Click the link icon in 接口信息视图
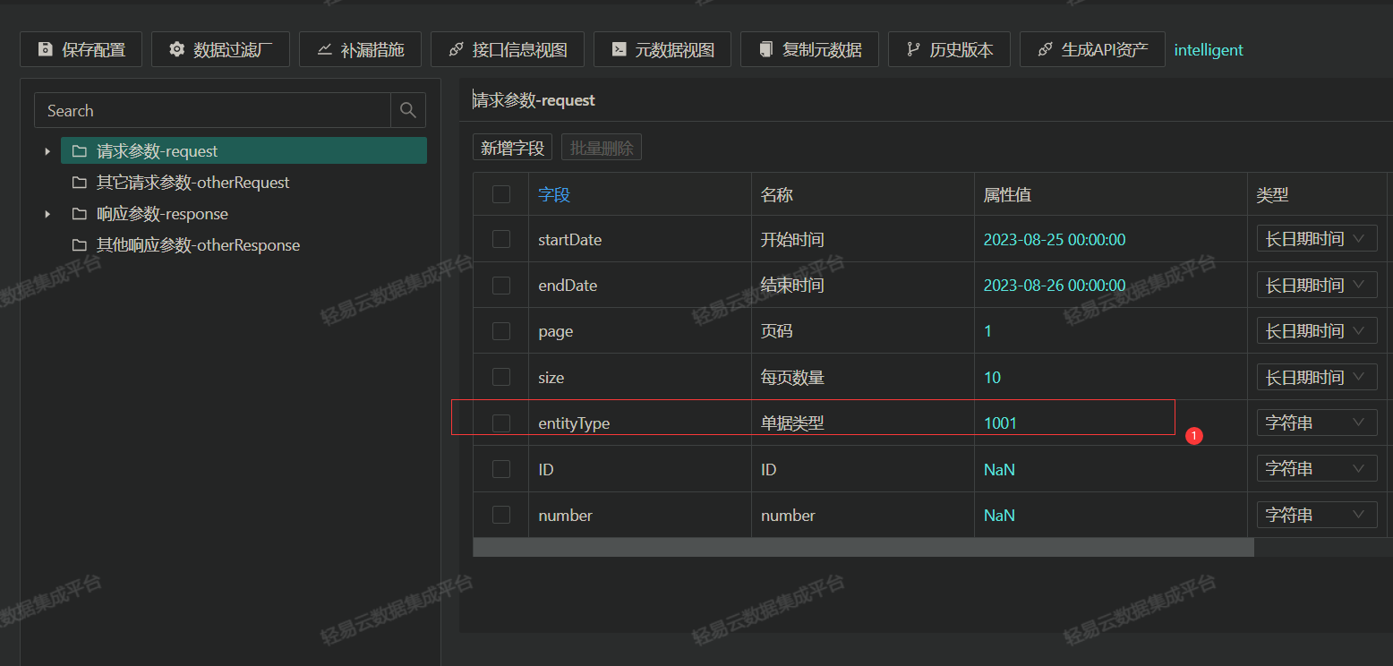Screen dimensions: 1393x666 (x=456, y=49)
